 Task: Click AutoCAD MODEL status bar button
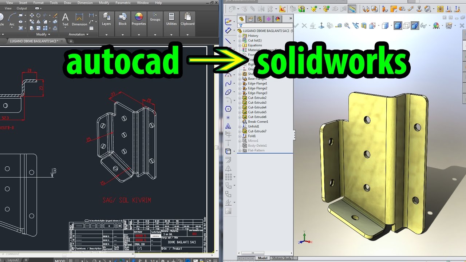[60, 261]
